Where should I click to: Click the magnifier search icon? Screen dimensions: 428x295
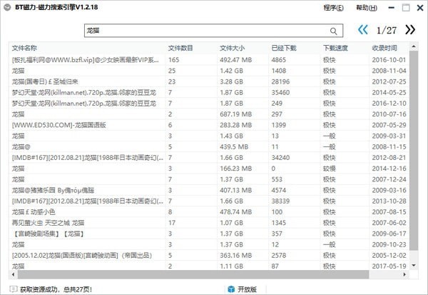pyautogui.click(x=333, y=31)
